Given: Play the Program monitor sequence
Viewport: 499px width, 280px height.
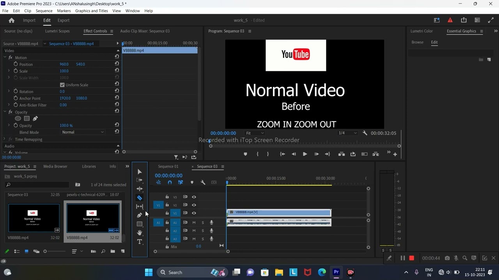Looking at the screenshot, I should pyautogui.click(x=305, y=154).
